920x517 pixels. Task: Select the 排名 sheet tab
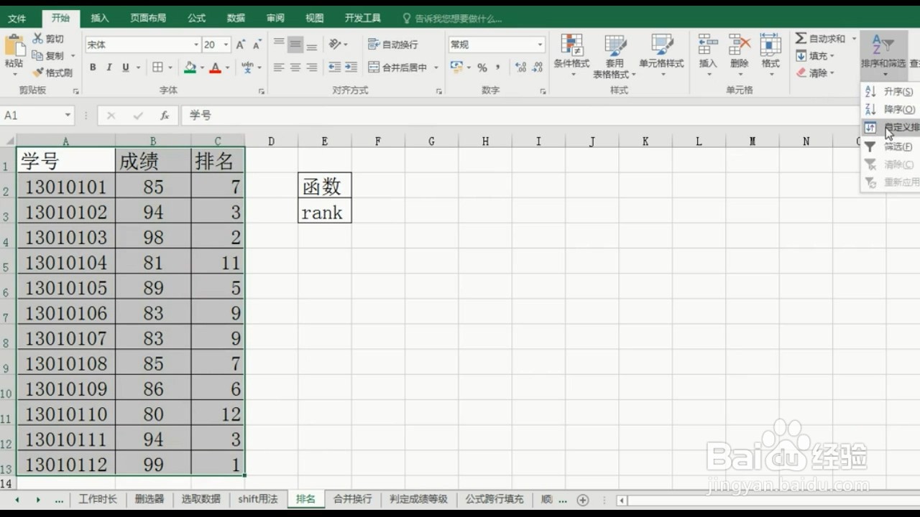click(x=305, y=498)
